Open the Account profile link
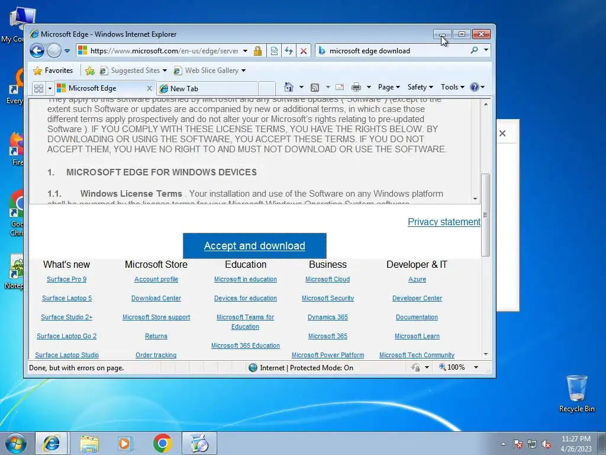This screenshot has width=606, height=455. 156,280
